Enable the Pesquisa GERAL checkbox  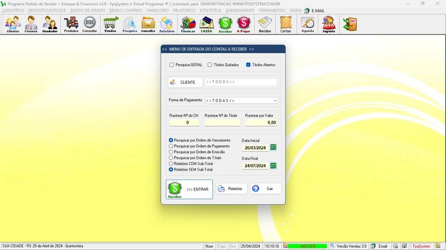pos(172,64)
